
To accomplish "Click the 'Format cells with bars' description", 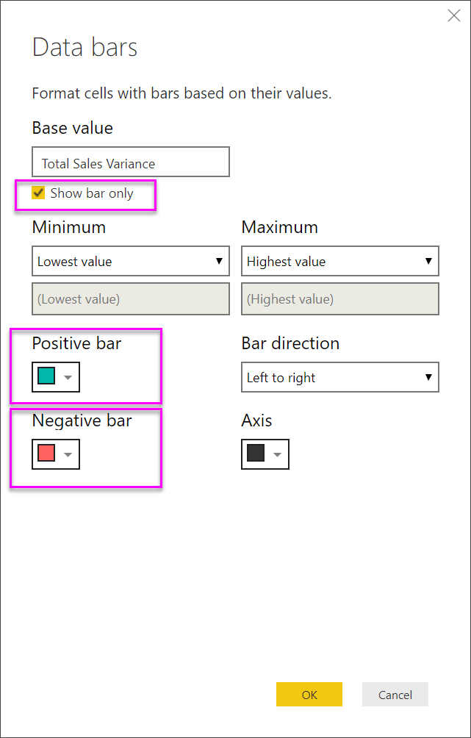I will tap(181, 93).
